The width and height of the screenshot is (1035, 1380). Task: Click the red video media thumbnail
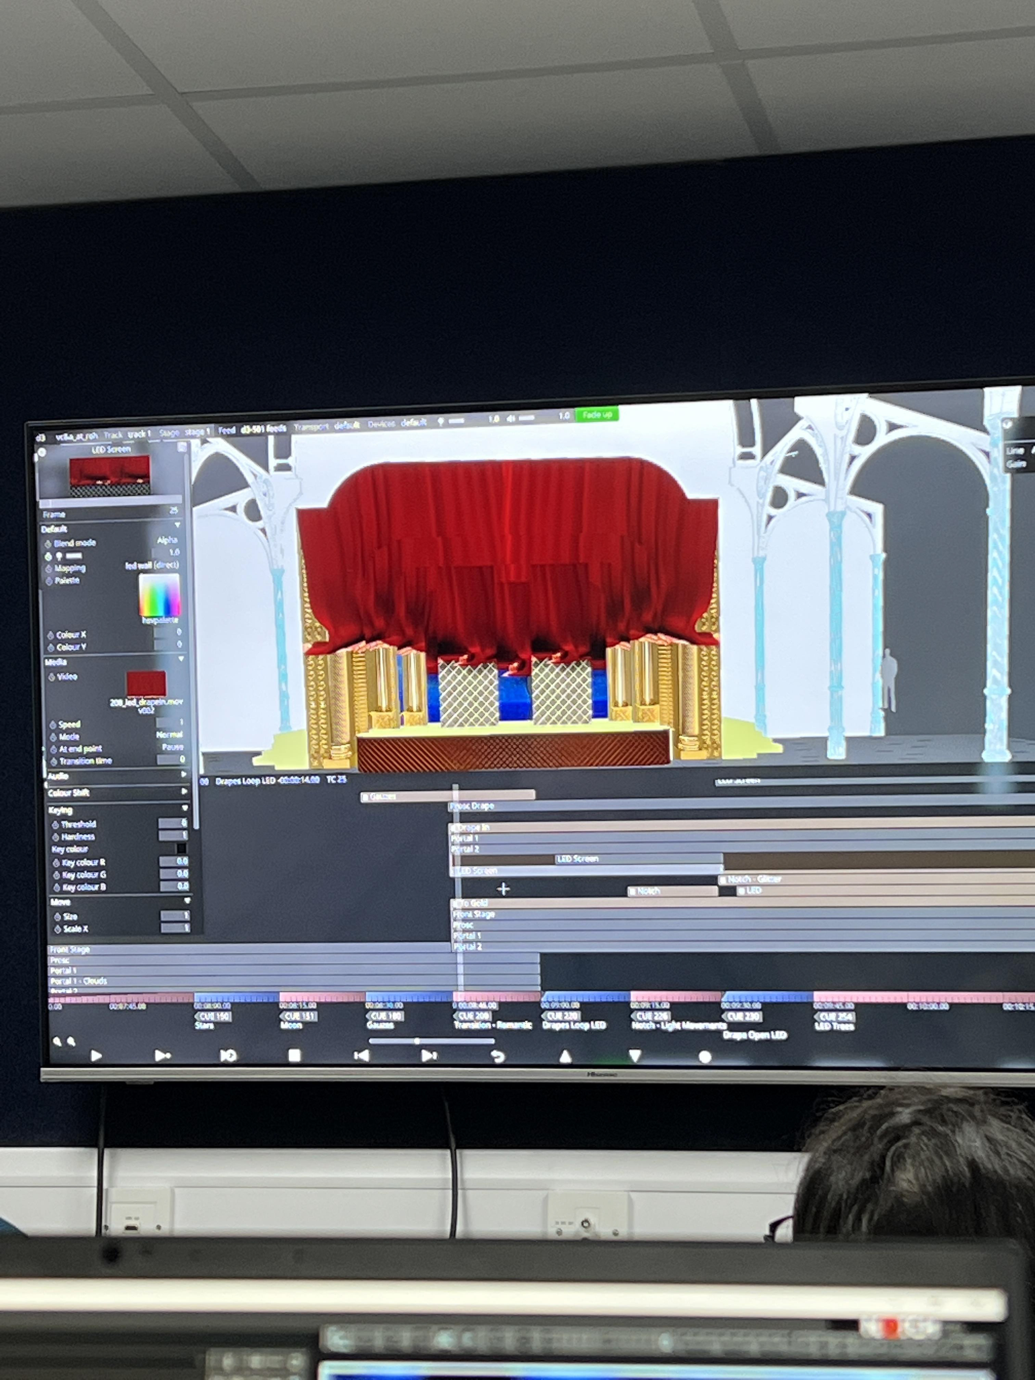[146, 684]
